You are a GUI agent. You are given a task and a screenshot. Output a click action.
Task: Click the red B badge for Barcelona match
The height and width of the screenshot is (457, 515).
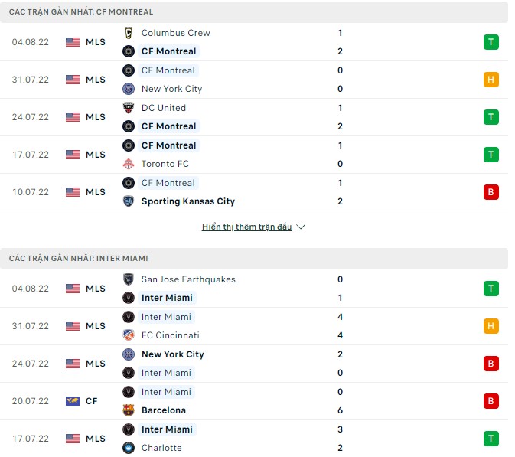pos(491,401)
